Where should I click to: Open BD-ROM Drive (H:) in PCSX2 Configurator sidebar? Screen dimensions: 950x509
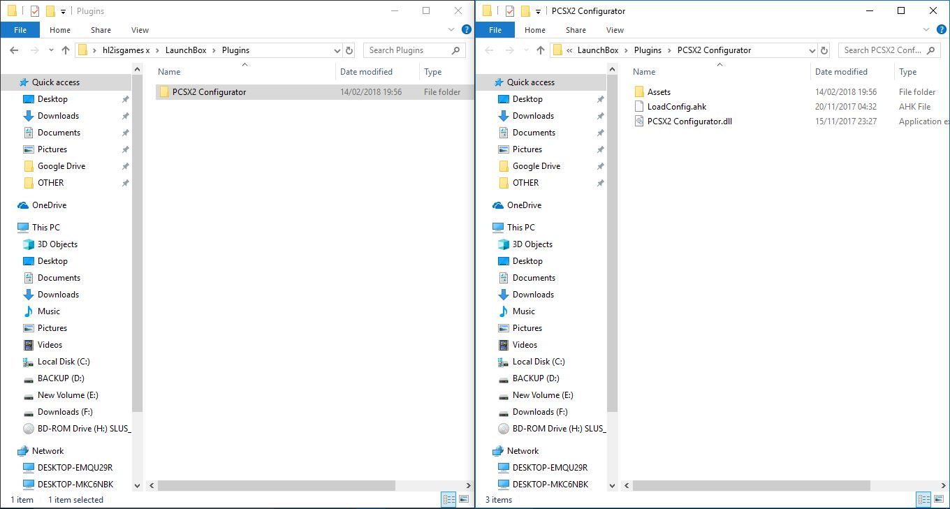click(559, 429)
